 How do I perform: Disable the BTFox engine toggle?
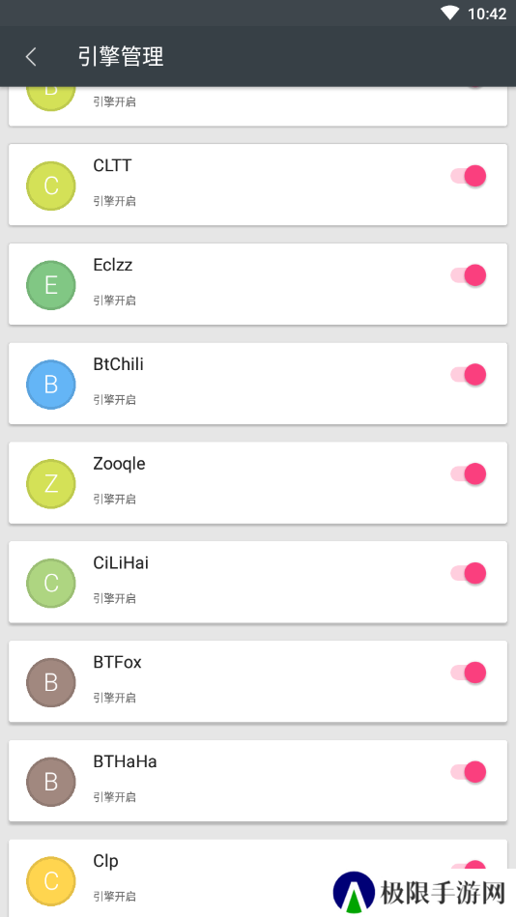pos(469,673)
